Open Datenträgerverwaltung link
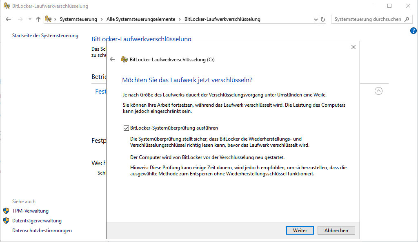 tap(37, 221)
